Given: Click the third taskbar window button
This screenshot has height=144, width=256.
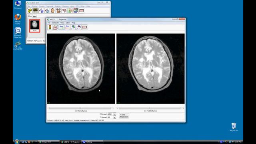Looking at the screenshot, I should [92, 142].
